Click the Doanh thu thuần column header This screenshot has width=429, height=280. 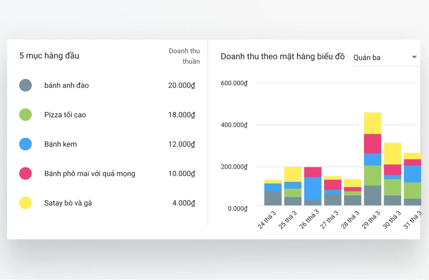184,56
